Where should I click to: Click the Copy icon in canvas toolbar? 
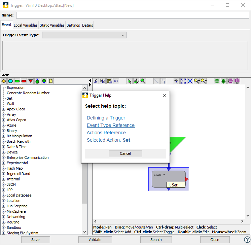[103, 81]
